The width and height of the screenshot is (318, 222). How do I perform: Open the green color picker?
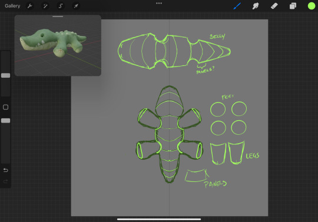(312, 6)
